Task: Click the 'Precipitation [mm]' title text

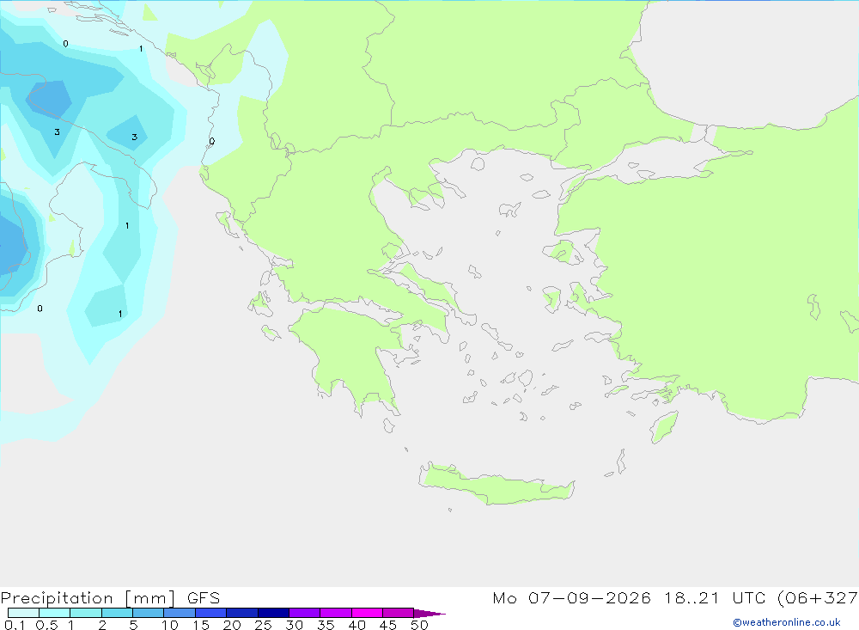Action: [88, 598]
